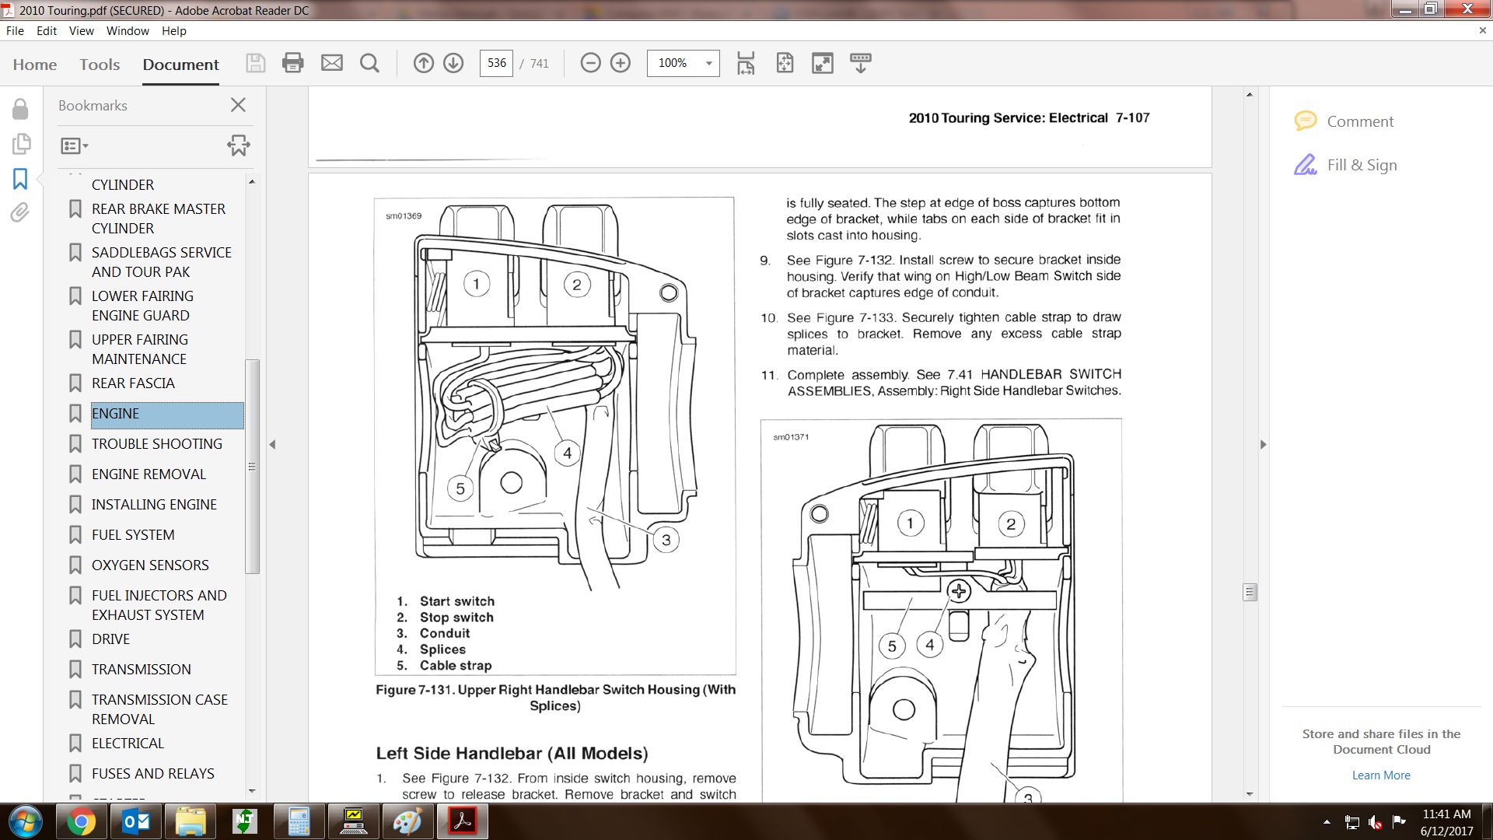The width and height of the screenshot is (1493, 840).
Task: Click the page number input field
Action: 496,63
